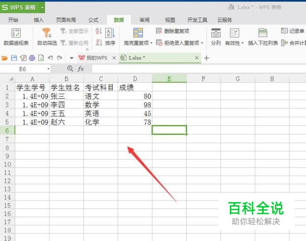Viewport: 306px width, 241px height.
Task: Switch to the 插入 (Insert) tab
Action: tap(38, 20)
